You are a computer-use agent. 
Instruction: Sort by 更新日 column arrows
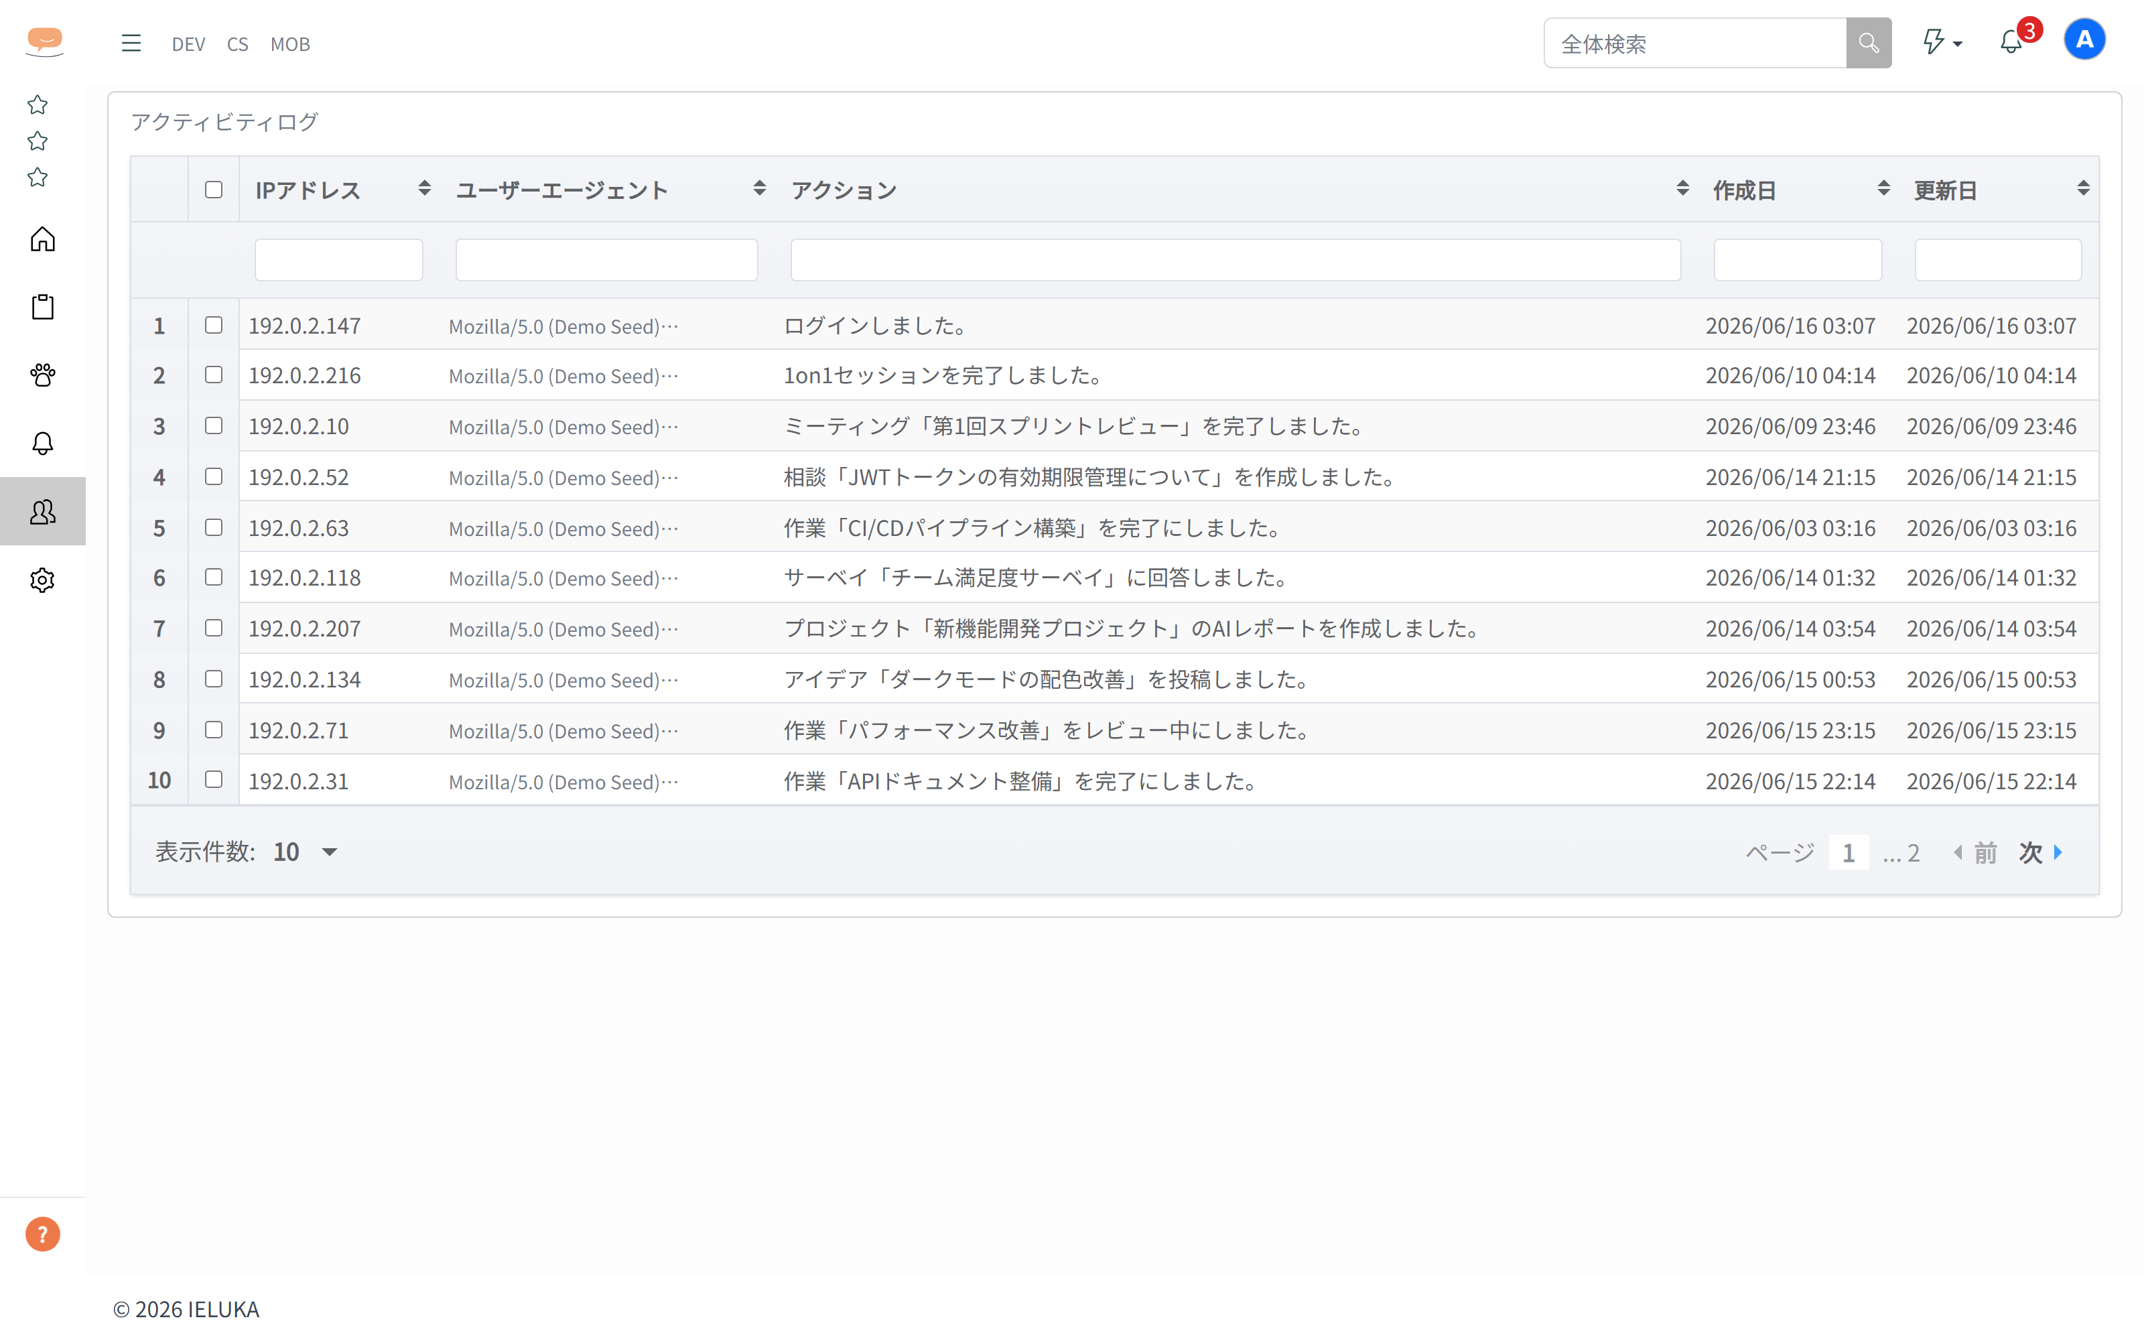(x=2083, y=188)
